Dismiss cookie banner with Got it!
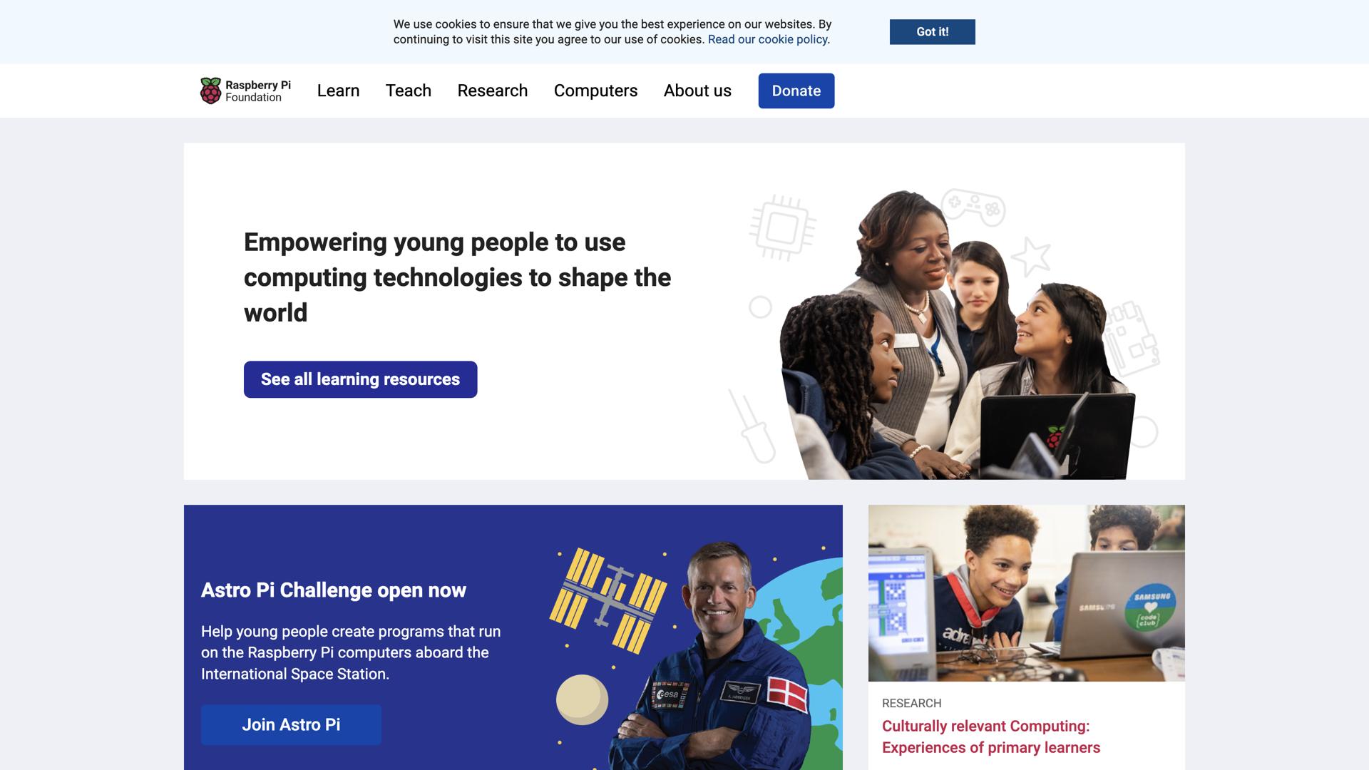Screen dimensions: 1369x770 (933, 31)
